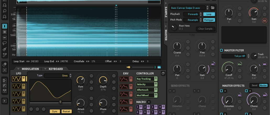270x115 pixels.
Task: Click the Clear Sample button
Action: click(205, 29)
